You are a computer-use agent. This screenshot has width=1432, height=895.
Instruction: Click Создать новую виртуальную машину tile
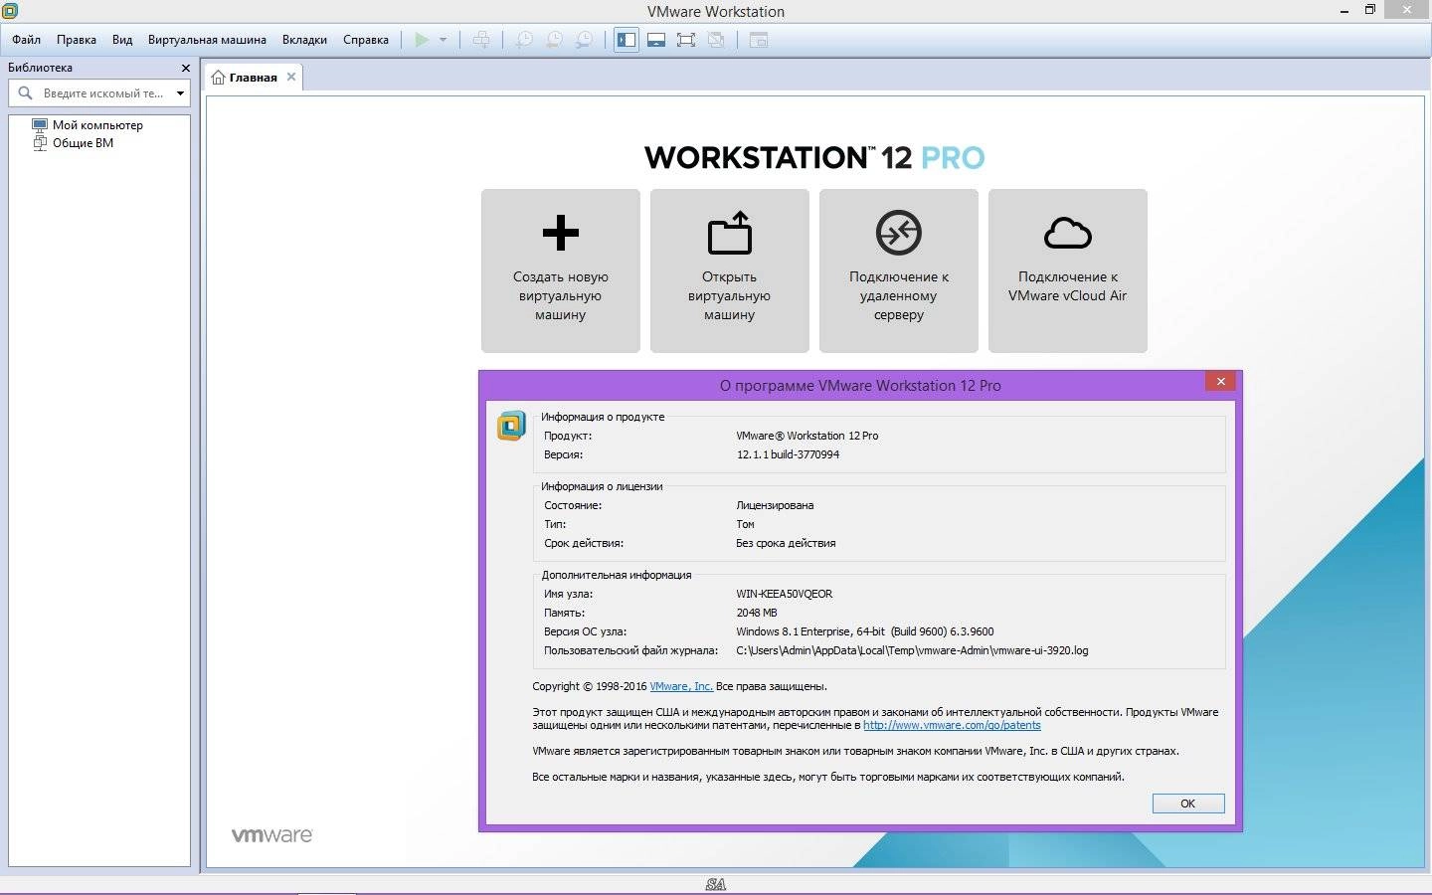pyautogui.click(x=561, y=270)
